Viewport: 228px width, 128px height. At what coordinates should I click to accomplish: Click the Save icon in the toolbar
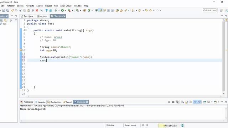tap(4, 10)
